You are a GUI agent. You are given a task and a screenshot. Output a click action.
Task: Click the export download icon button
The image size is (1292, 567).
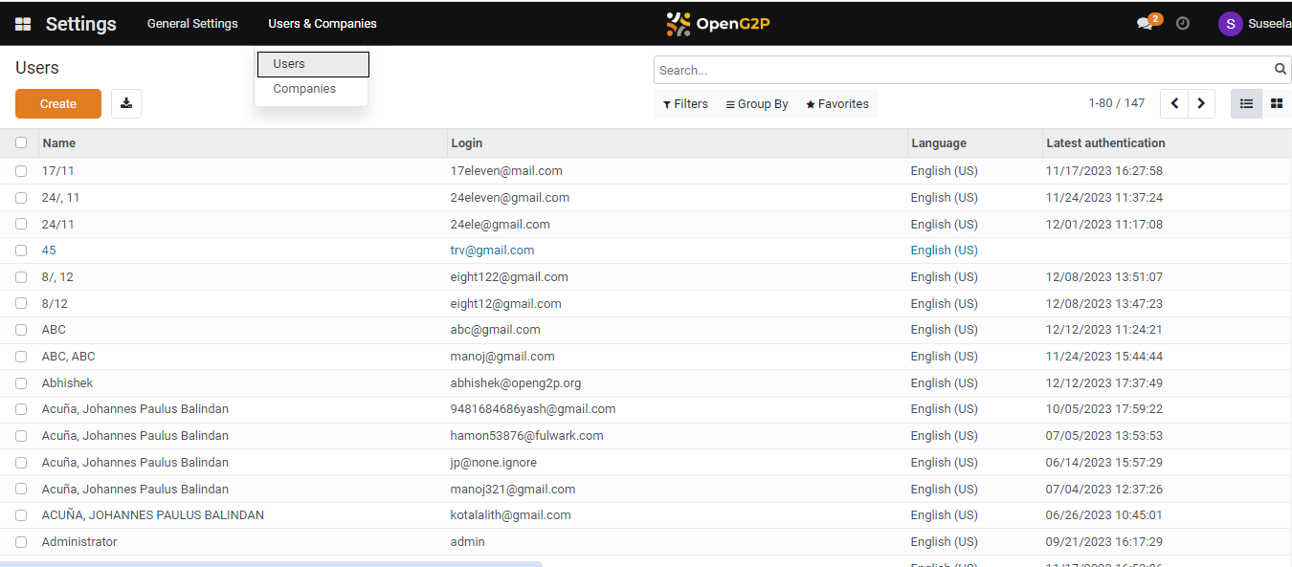[x=126, y=103]
